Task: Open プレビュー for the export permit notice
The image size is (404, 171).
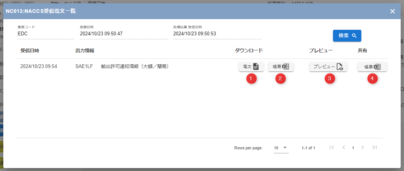Action: 328,67
